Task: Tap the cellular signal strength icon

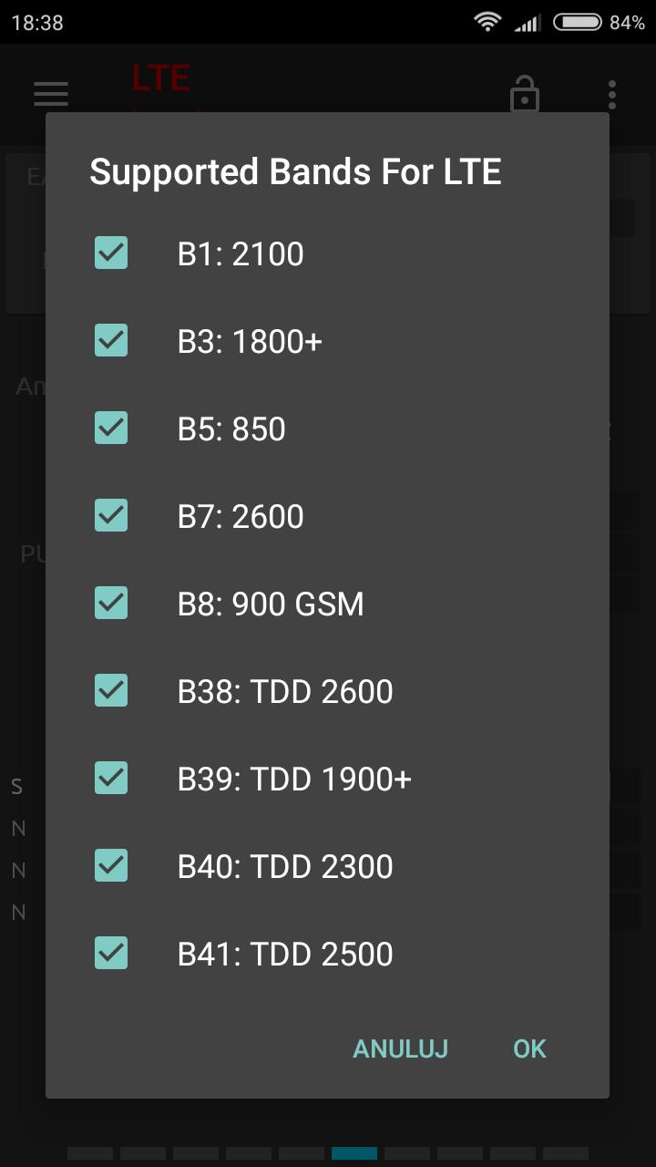Action: click(527, 22)
